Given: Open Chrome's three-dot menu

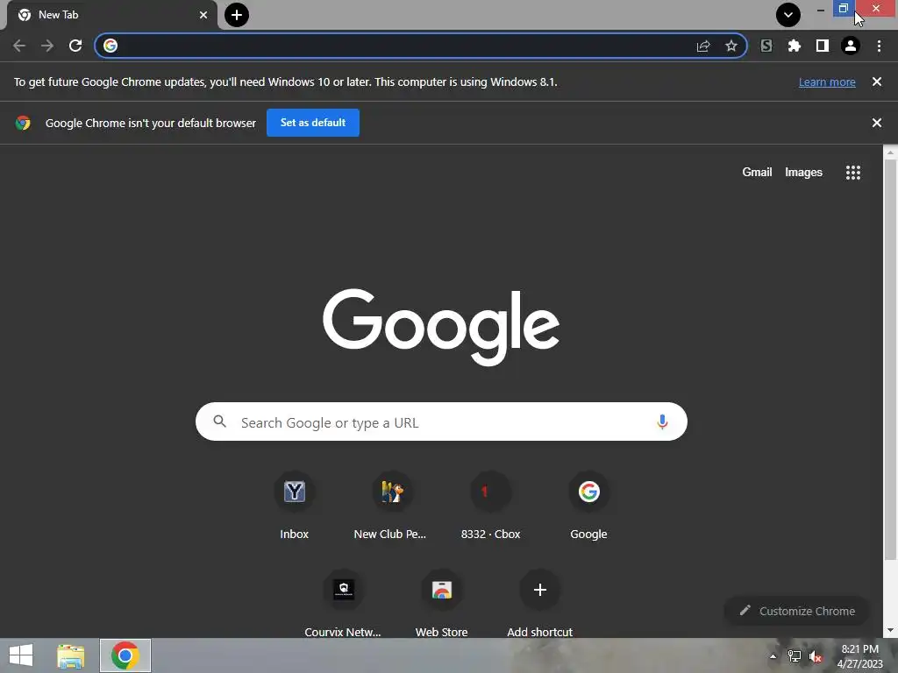Looking at the screenshot, I should click(x=879, y=46).
